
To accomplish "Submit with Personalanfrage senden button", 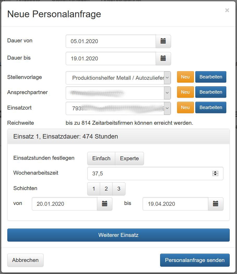I will (195, 260).
